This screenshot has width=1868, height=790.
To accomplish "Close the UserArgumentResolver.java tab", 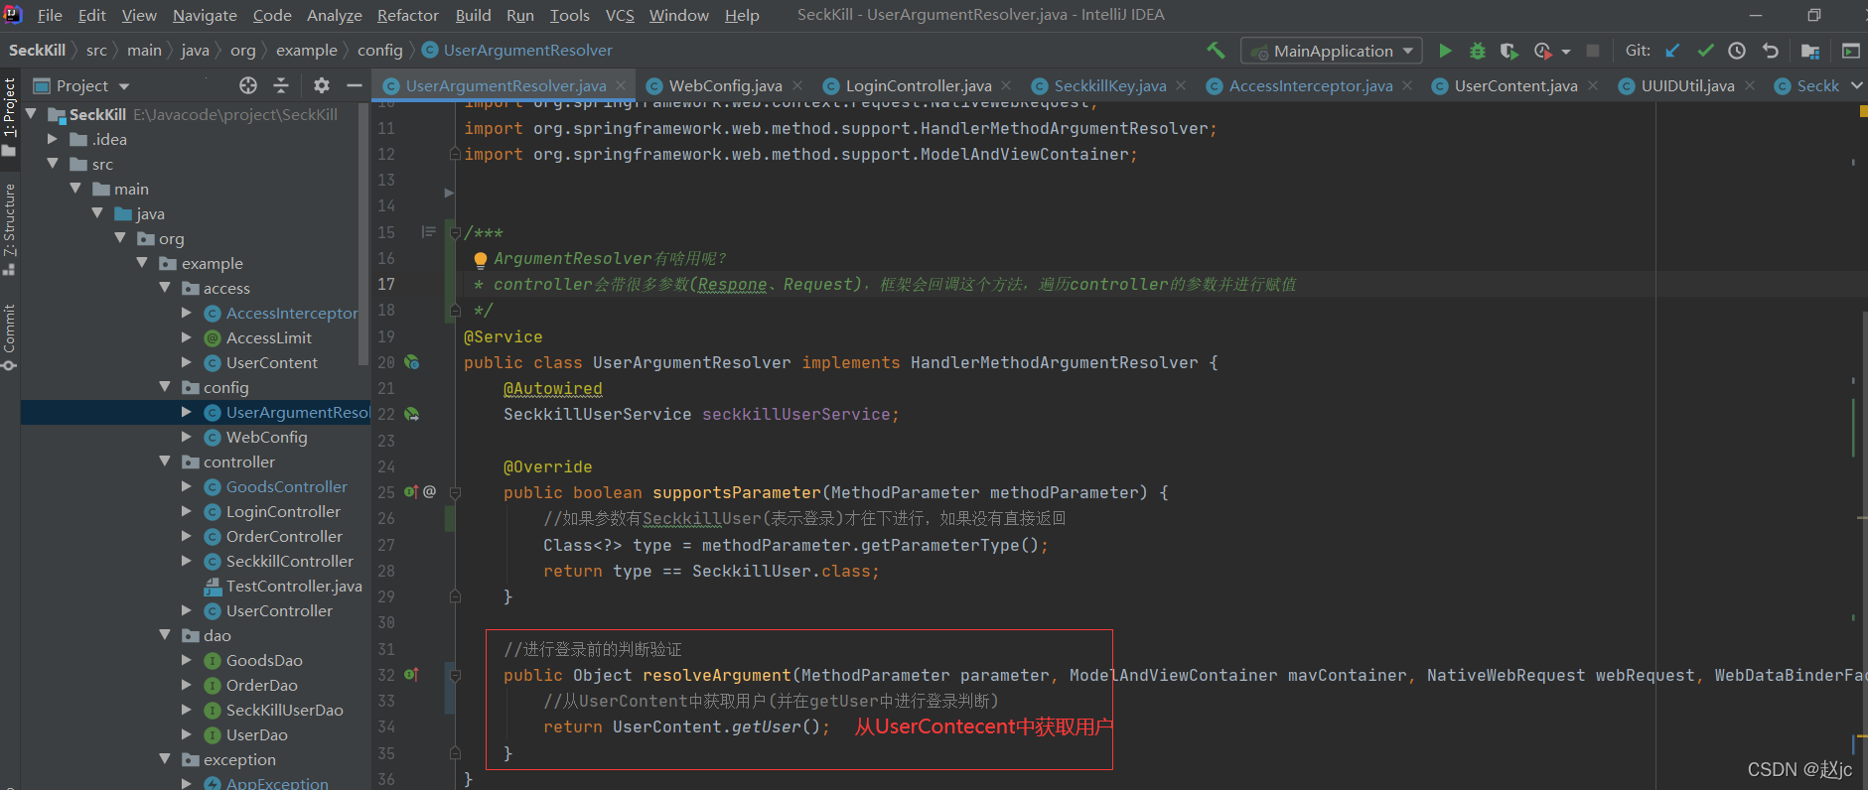I will 621,86.
